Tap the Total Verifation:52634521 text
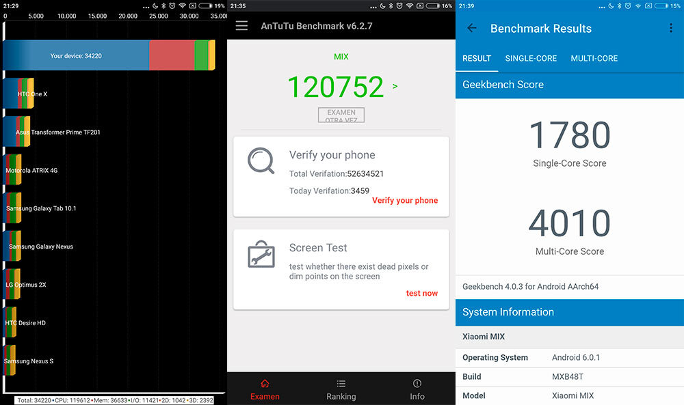Image resolution: width=684 pixels, height=405 pixels. [337, 173]
